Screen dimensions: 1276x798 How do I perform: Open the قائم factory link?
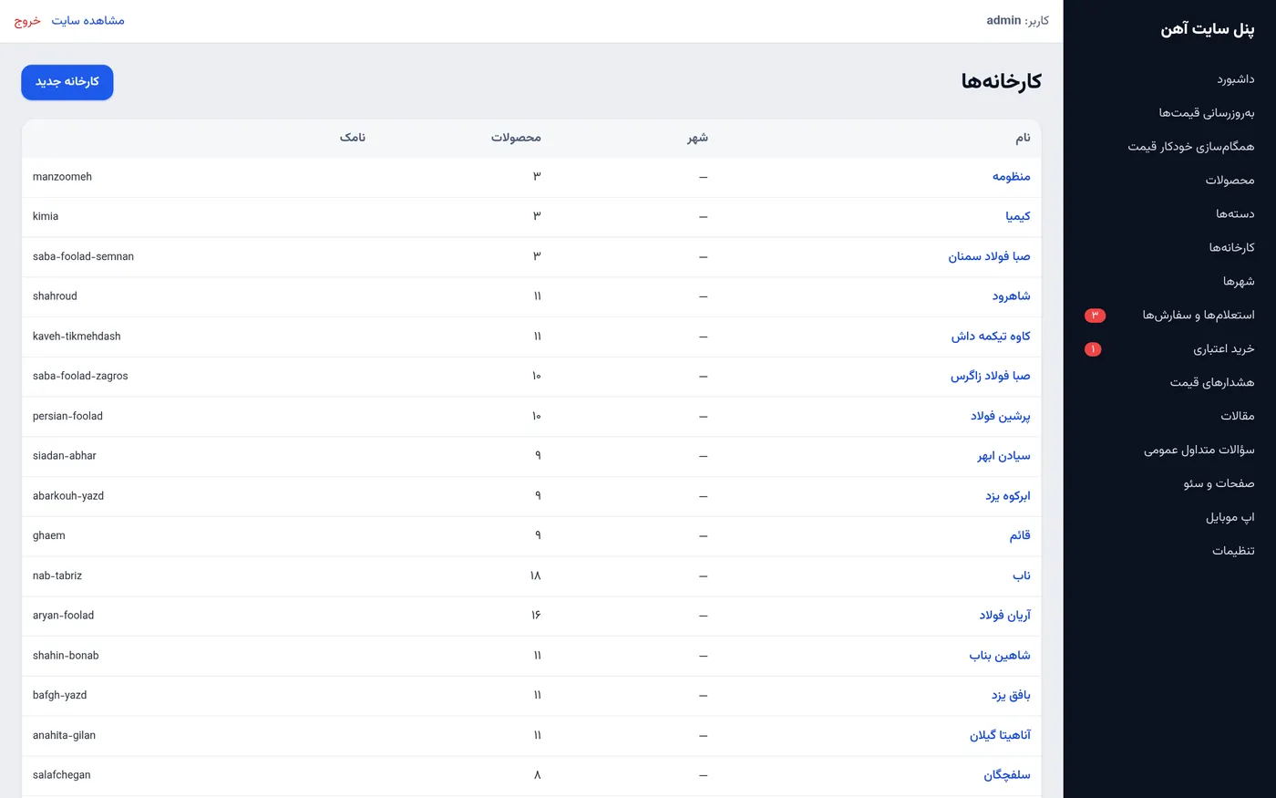[1020, 536]
